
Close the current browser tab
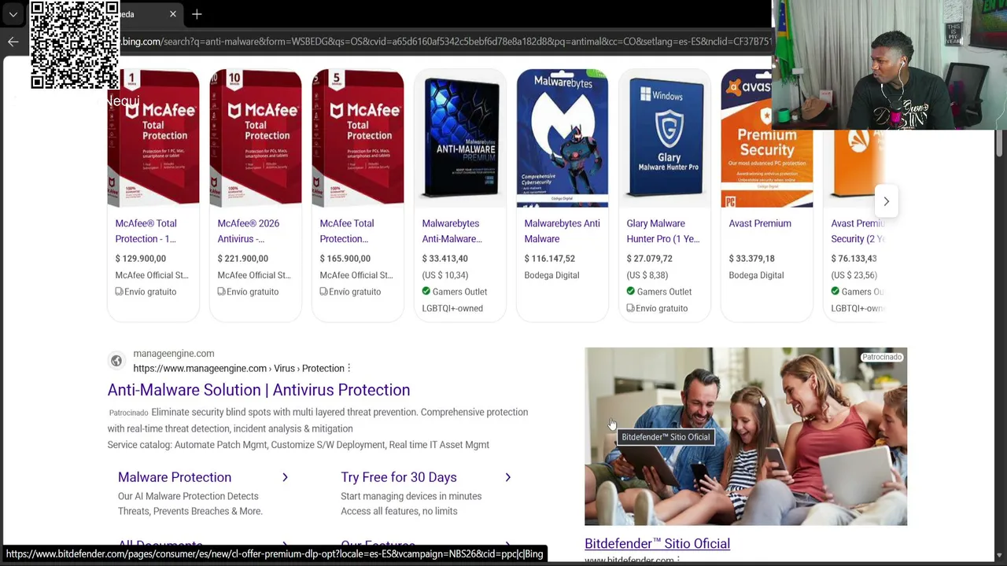pos(173,14)
